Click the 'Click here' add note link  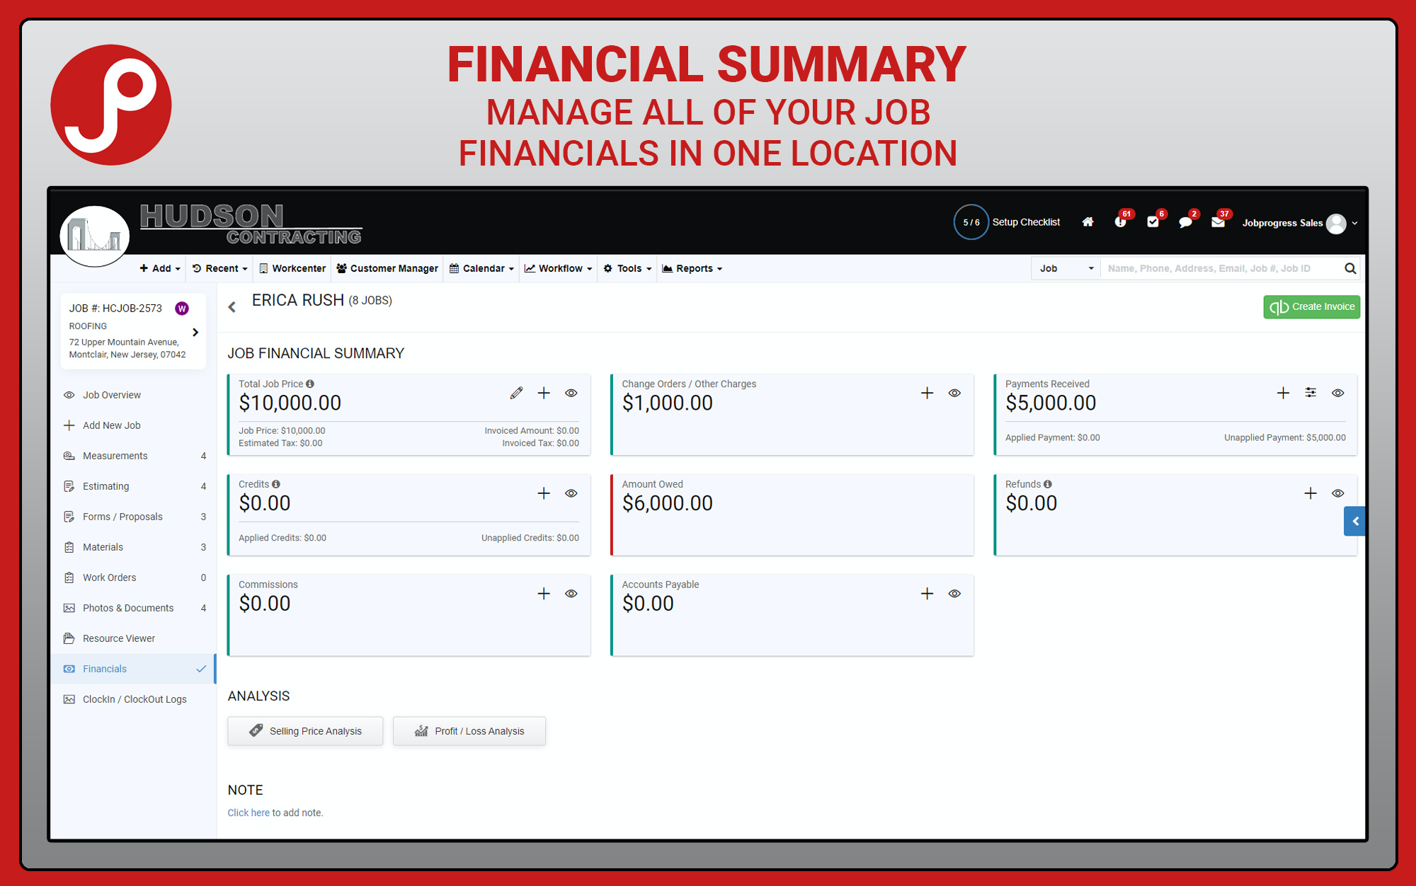(248, 812)
